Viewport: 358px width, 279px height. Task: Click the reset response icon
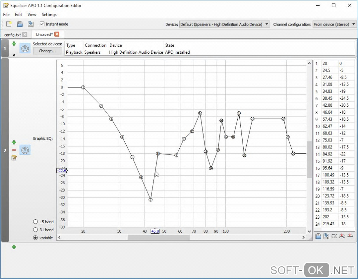pyautogui.click(x=350, y=236)
